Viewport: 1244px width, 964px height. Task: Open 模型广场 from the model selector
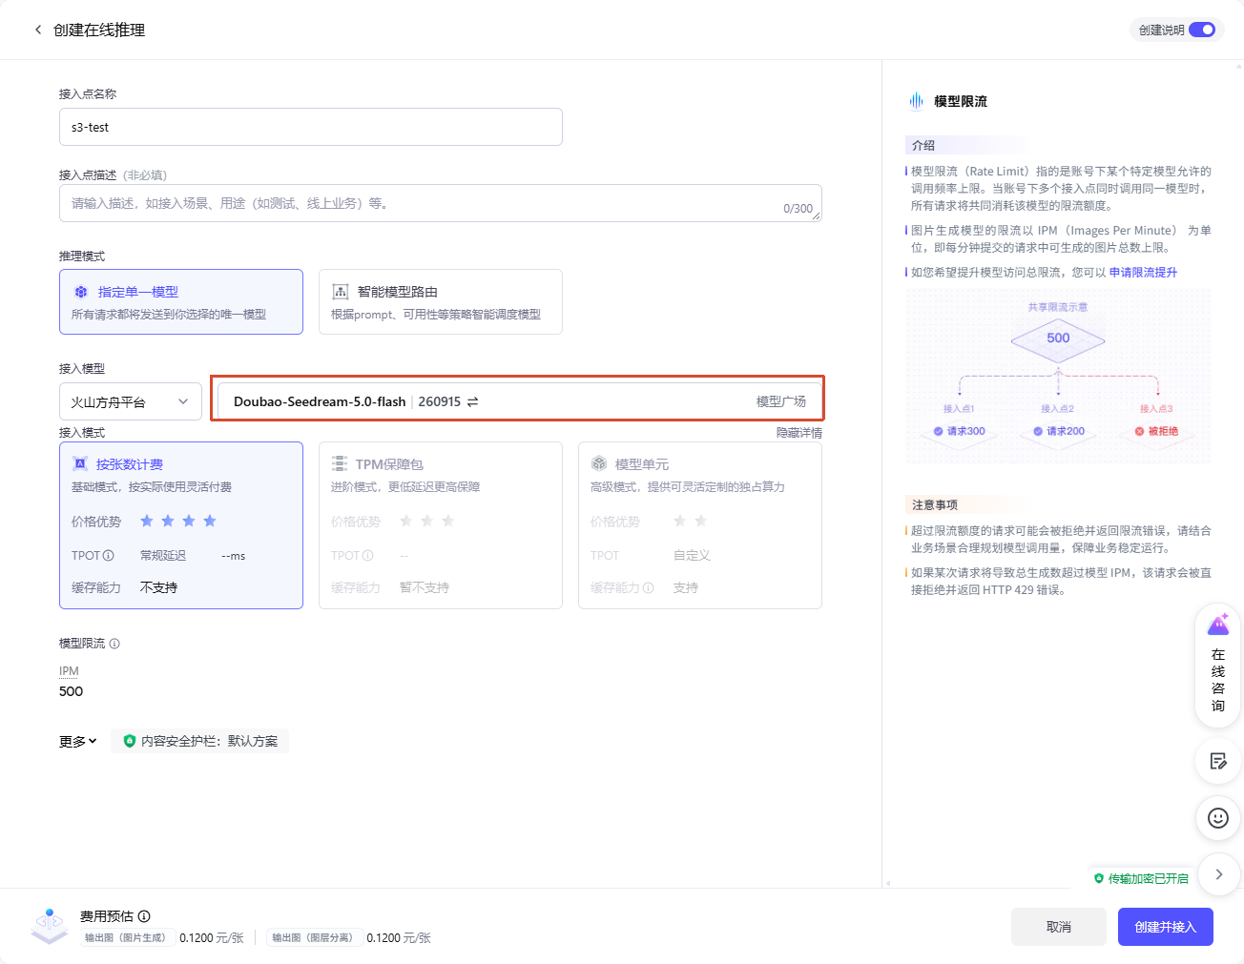pyautogui.click(x=781, y=401)
